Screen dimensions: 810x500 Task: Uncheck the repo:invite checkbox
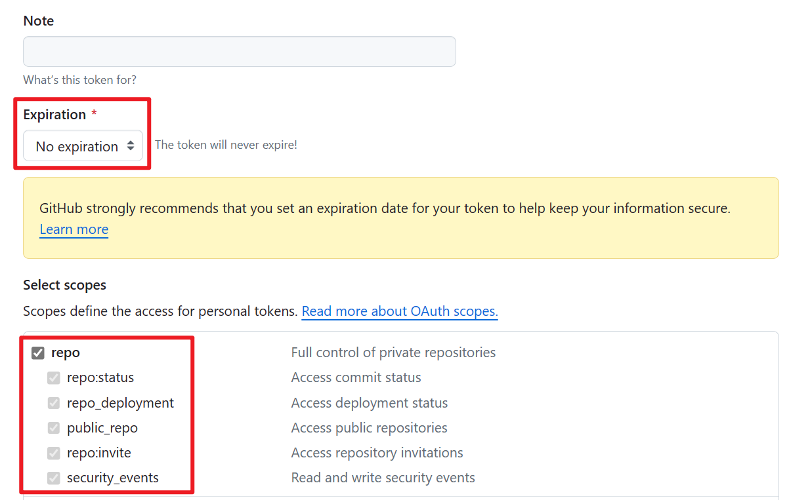click(54, 453)
